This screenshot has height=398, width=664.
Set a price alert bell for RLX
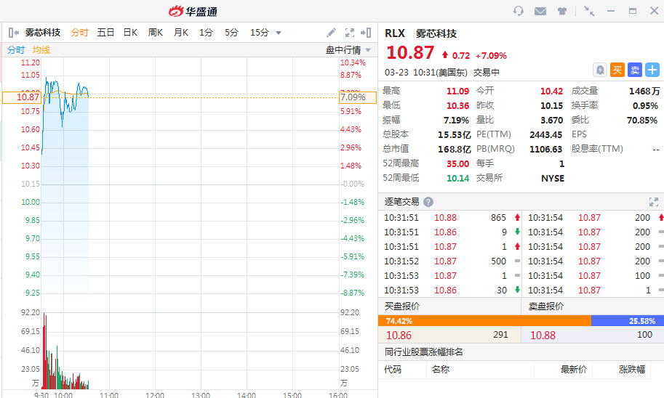(600, 70)
